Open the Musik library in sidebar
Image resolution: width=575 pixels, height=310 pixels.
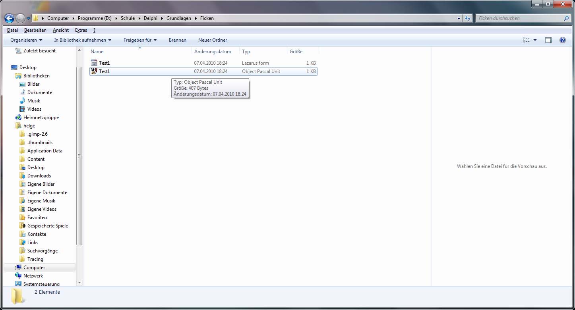[x=34, y=101]
